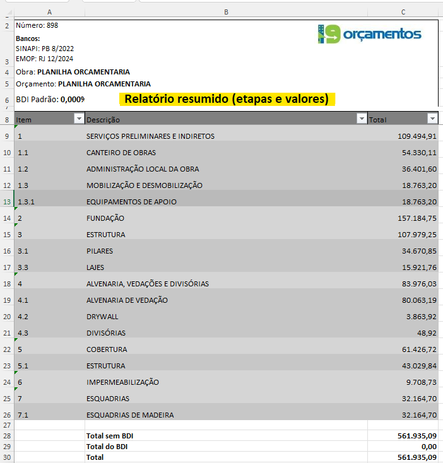Click cell 'Número: 898'
This screenshot has height=463, width=443.
click(x=37, y=25)
